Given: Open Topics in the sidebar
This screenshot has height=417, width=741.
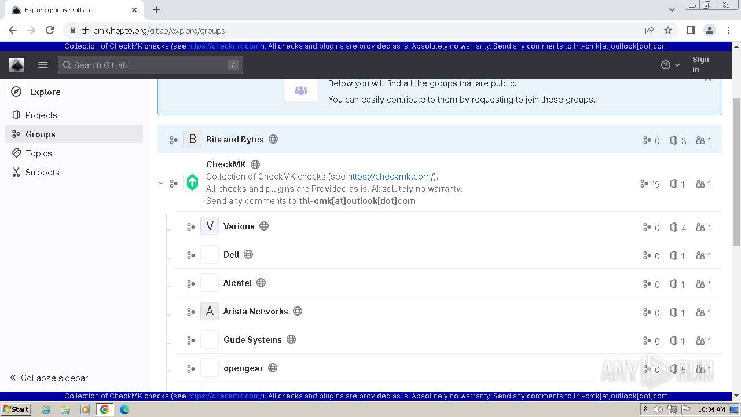Looking at the screenshot, I should [x=74, y=153].
